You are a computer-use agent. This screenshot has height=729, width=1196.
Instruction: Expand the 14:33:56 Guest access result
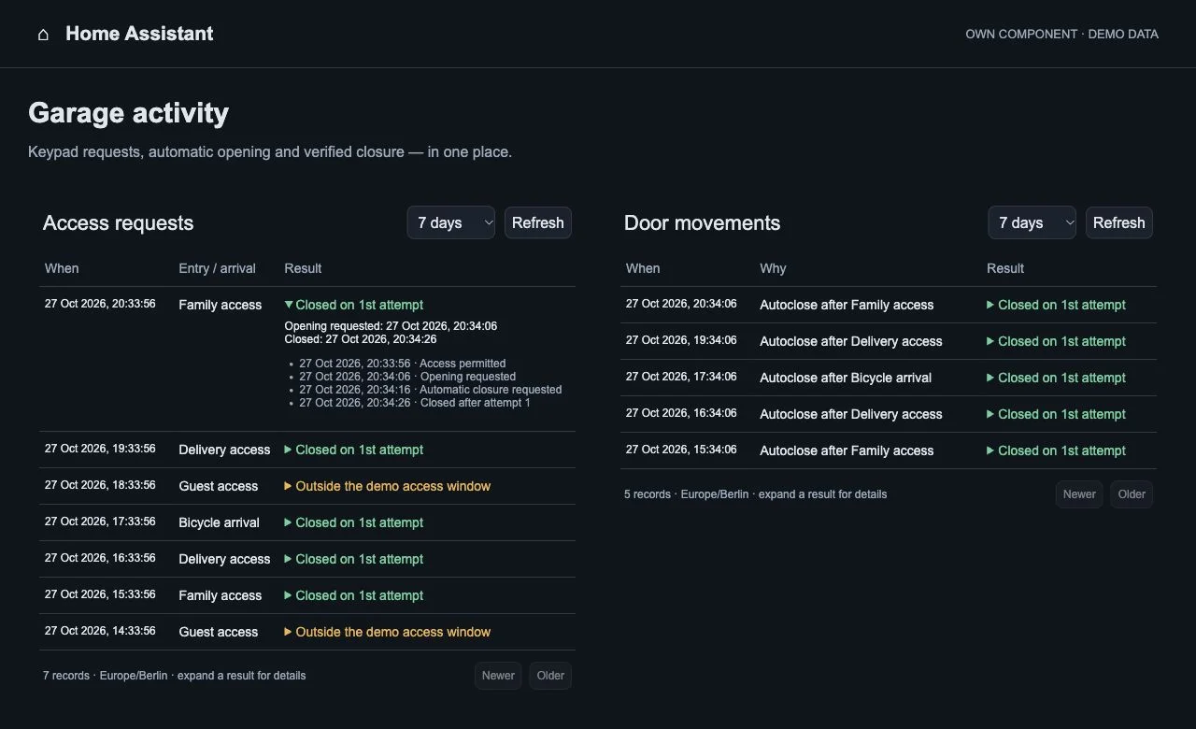(388, 632)
